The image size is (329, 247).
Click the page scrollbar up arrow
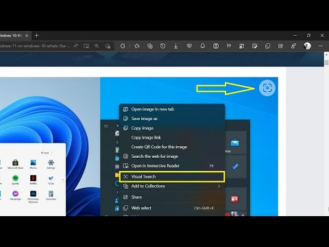tap(326, 55)
